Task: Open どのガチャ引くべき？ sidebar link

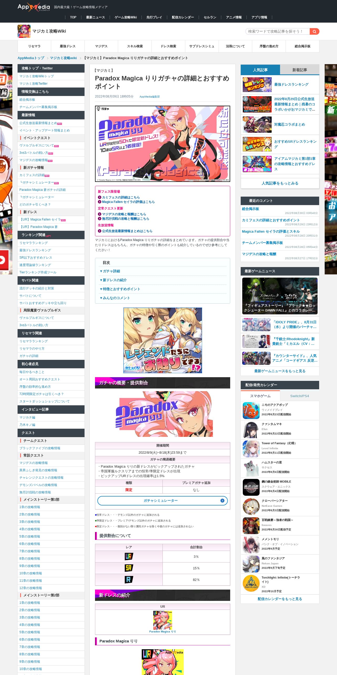Action: [35, 204]
